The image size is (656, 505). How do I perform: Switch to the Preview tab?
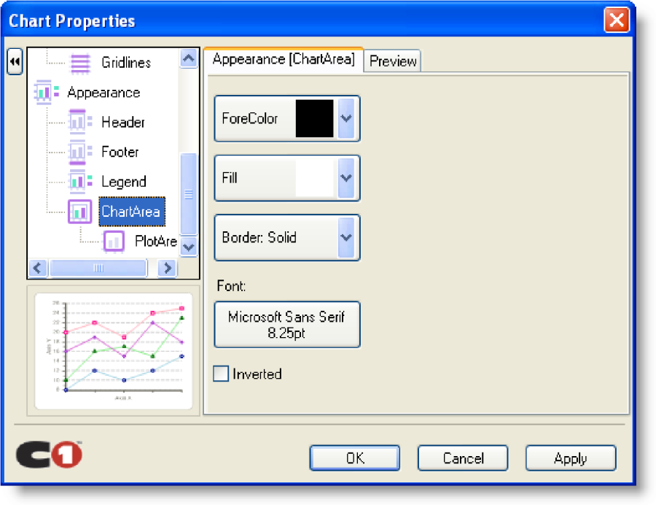(393, 61)
